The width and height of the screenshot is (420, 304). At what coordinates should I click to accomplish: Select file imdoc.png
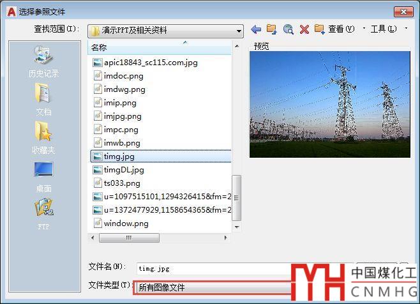[118, 76]
